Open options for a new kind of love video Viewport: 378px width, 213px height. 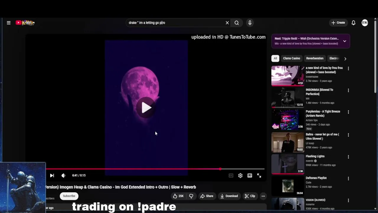[x=348, y=69]
